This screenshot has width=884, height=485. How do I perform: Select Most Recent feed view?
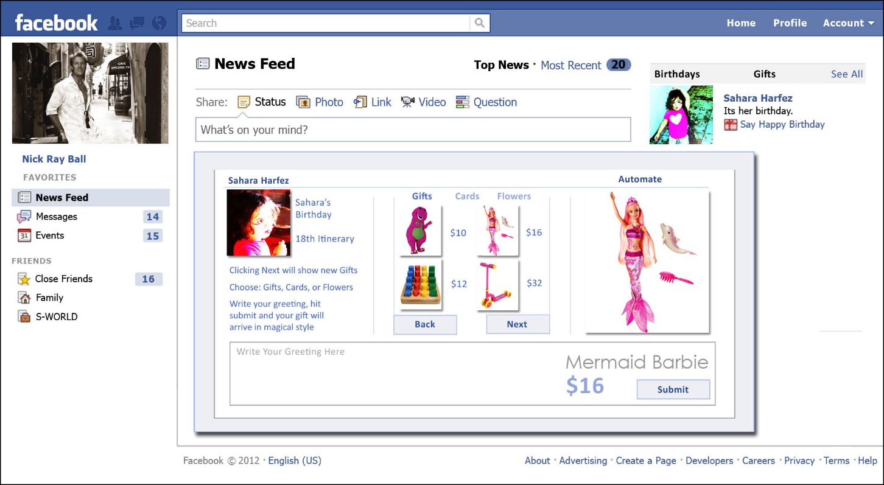click(x=571, y=65)
